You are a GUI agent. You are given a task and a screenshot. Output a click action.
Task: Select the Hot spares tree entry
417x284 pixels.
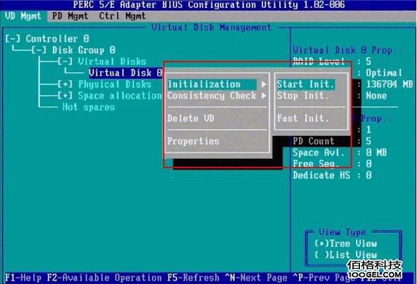(89, 107)
